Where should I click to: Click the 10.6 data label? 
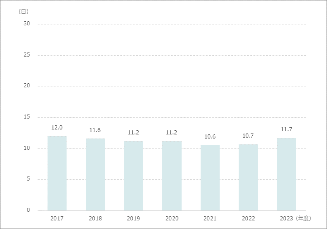pos(210,137)
